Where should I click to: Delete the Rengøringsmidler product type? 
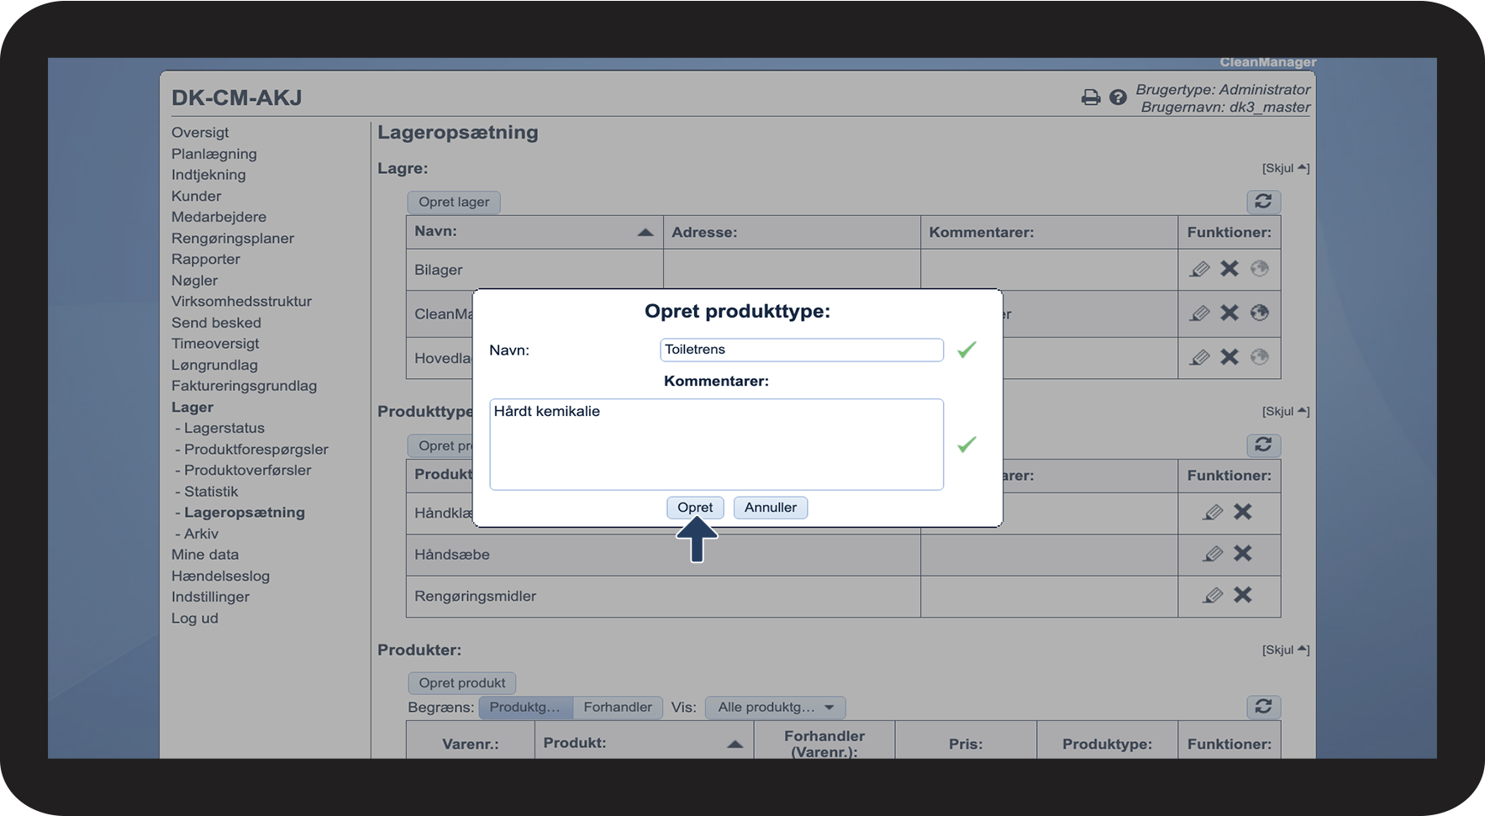1242,595
